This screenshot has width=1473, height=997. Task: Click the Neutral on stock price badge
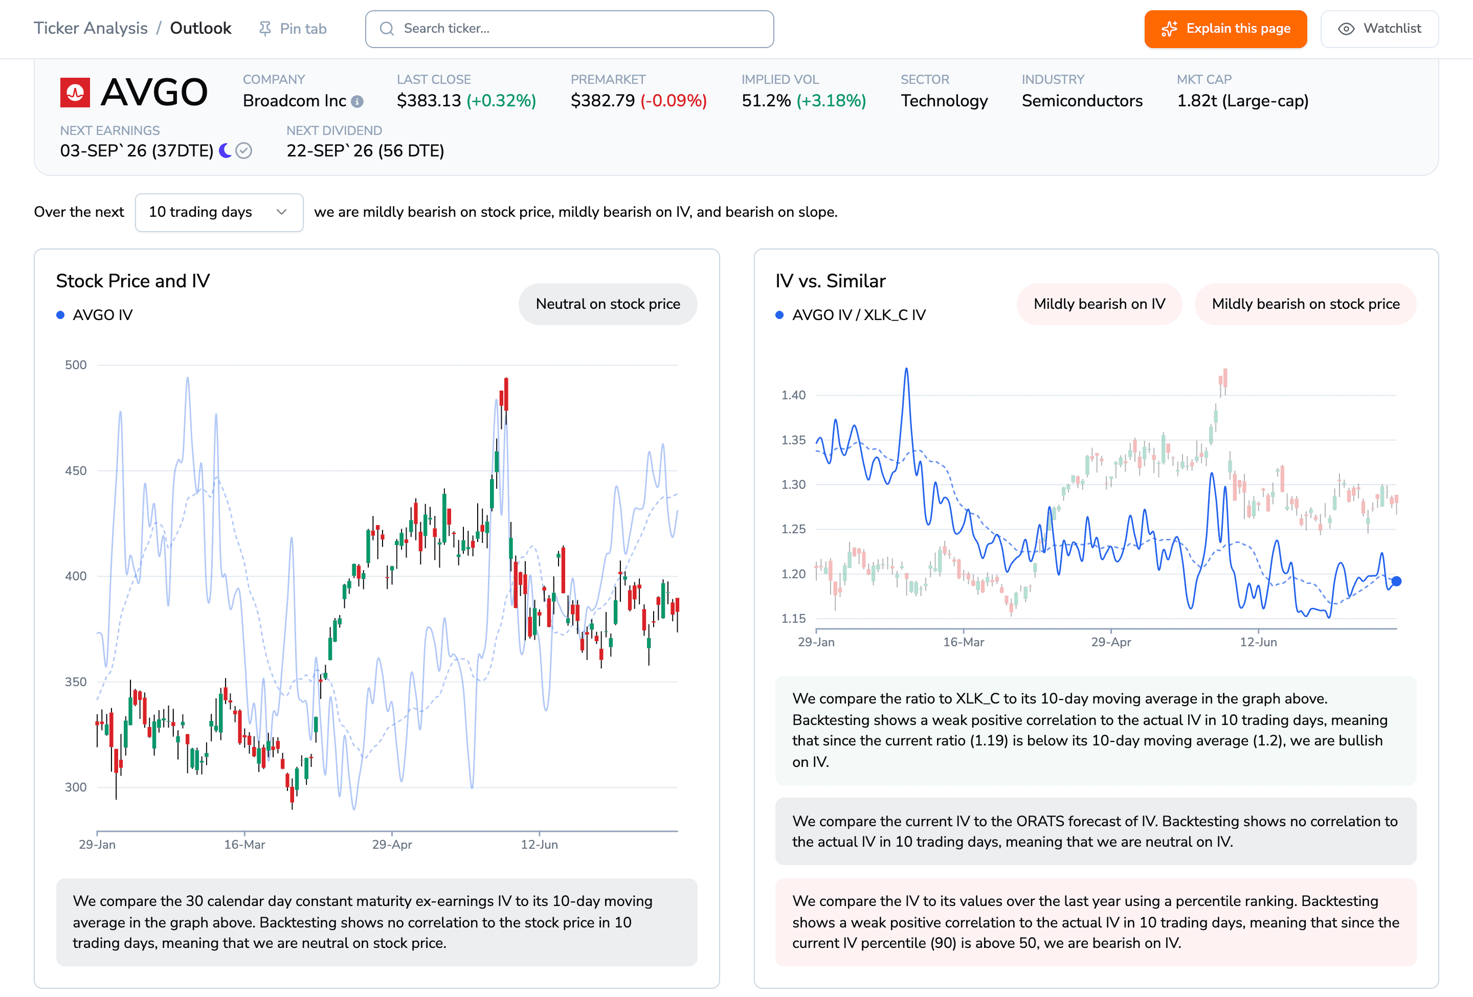tap(608, 304)
